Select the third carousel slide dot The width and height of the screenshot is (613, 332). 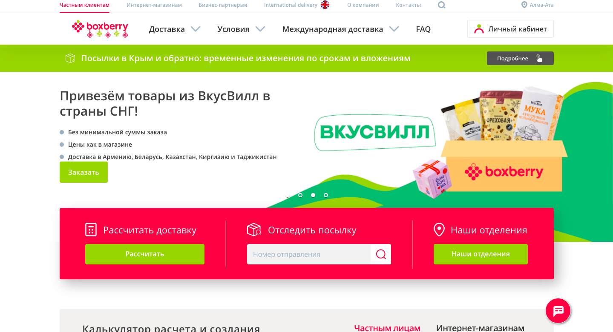pyautogui.click(x=313, y=195)
